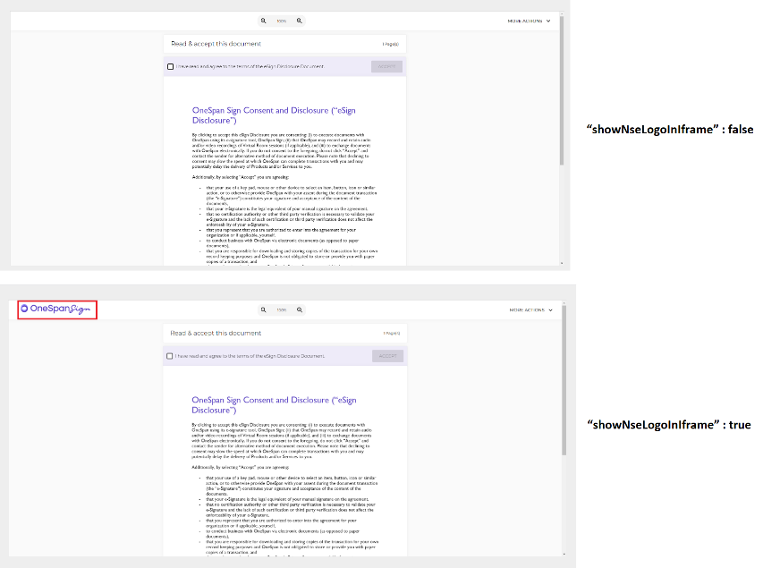This screenshot has height=568, width=763.
Task: Click the upper viewer vertical scrollbar thumb
Action: (x=562, y=91)
